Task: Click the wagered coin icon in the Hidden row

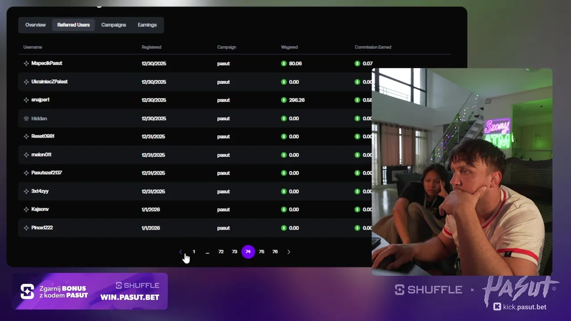Action: point(284,119)
